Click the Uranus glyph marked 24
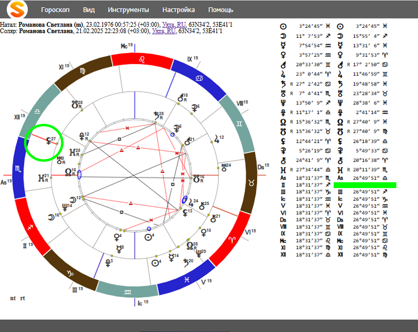Image resolution: width=418 pixels, height=332 pixels. click(x=224, y=167)
